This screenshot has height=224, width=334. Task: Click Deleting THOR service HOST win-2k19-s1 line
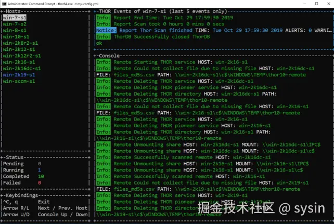click(172, 195)
